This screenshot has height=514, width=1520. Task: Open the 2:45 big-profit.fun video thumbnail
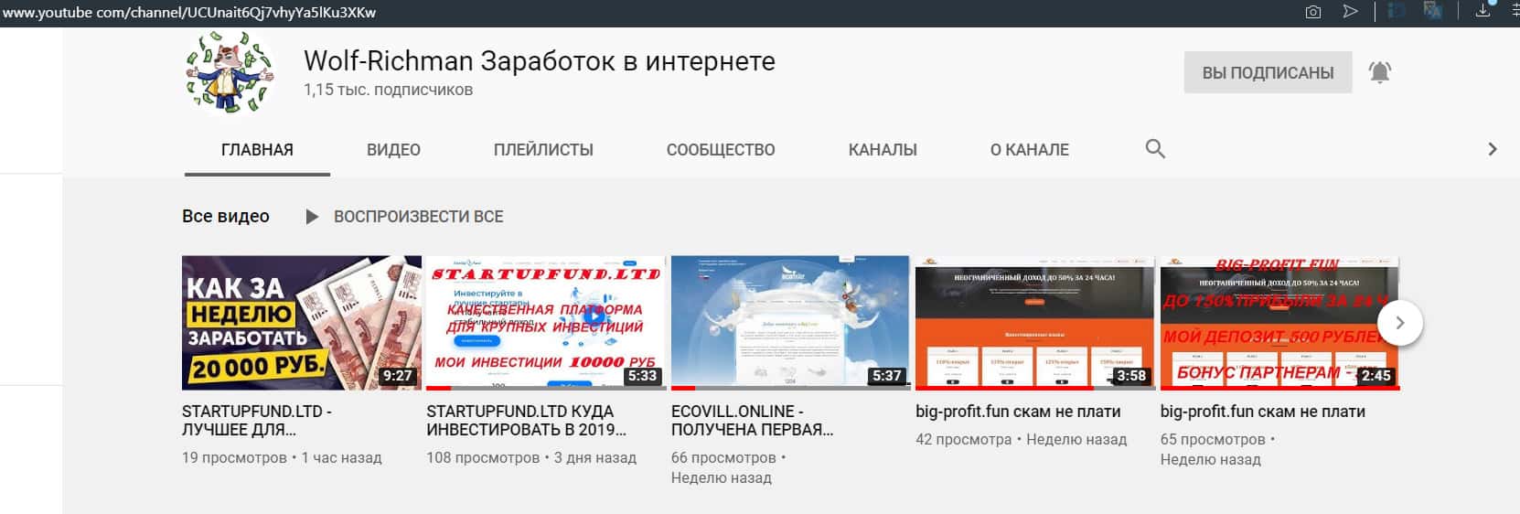point(1279,323)
